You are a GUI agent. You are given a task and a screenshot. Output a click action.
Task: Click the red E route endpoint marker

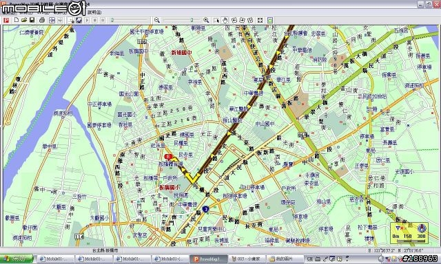168,157
